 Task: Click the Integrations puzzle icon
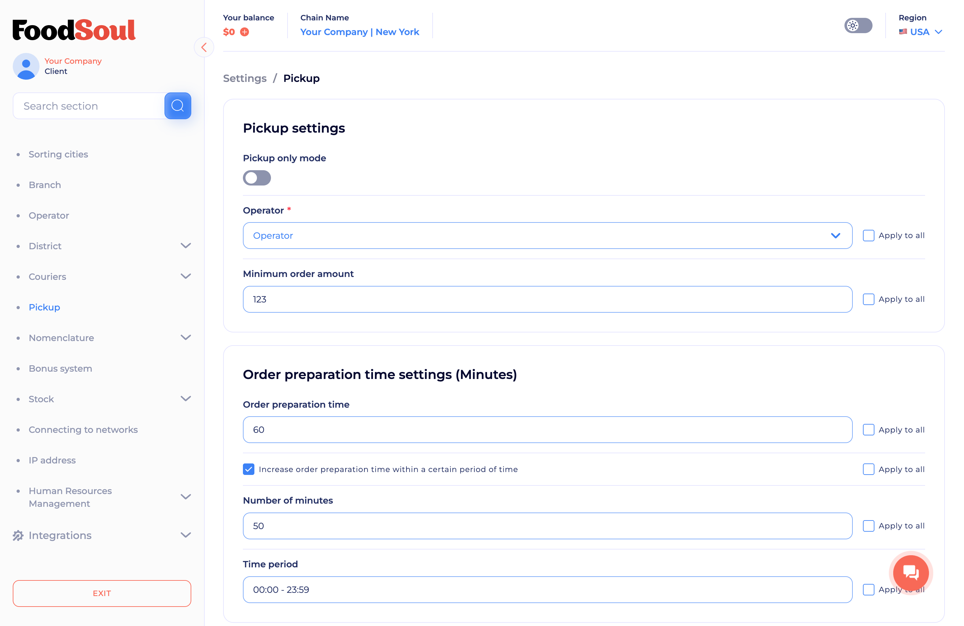coord(18,535)
